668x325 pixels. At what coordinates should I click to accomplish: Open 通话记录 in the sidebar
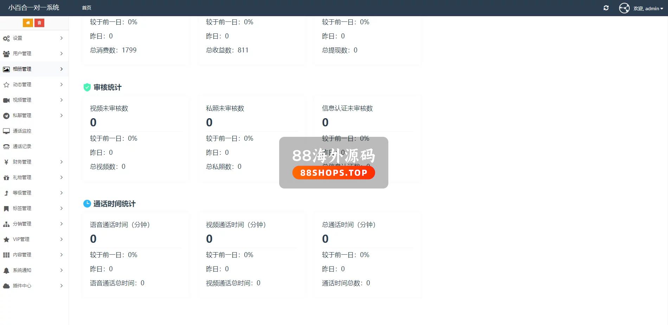[x=22, y=146]
